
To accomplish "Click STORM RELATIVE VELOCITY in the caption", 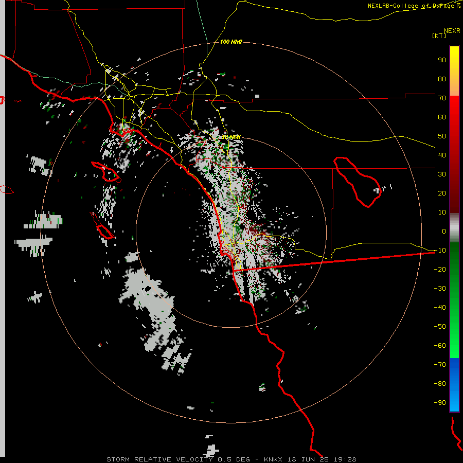I will 159,459.
